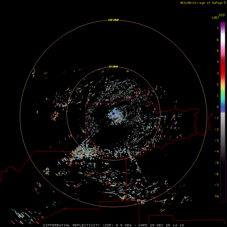Click the black radar site dot at center

click(x=113, y=113)
